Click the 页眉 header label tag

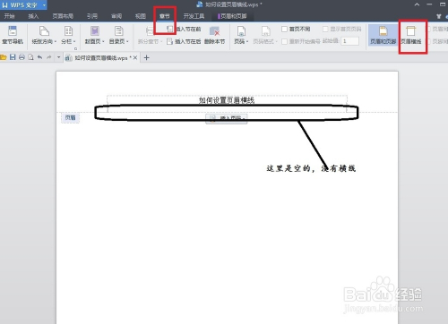pyautogui.click(x=71, y=117)
